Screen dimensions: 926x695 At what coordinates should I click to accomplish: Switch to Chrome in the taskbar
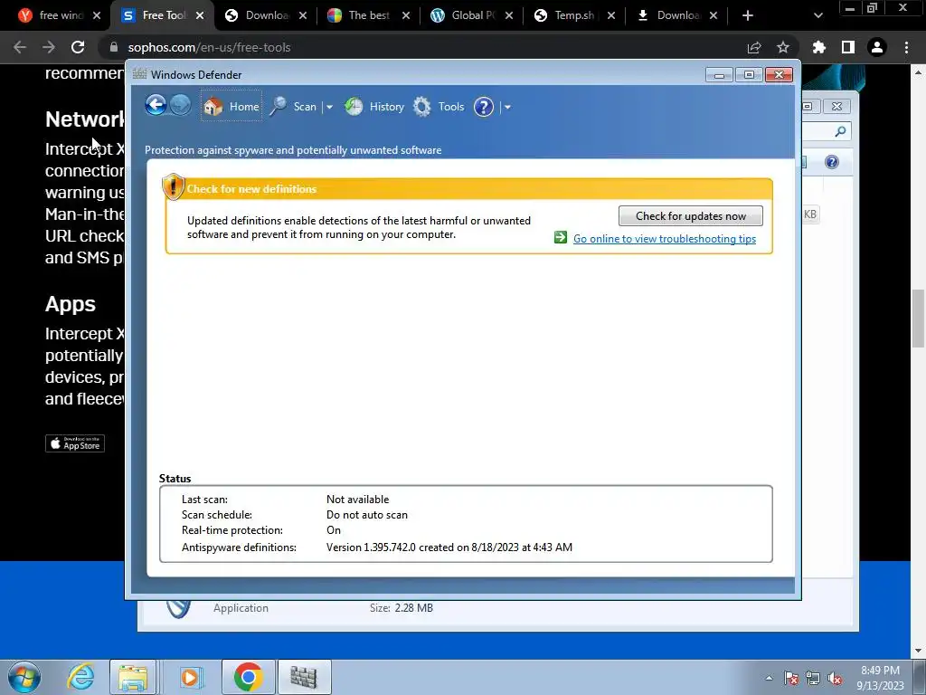coord(248,677)
